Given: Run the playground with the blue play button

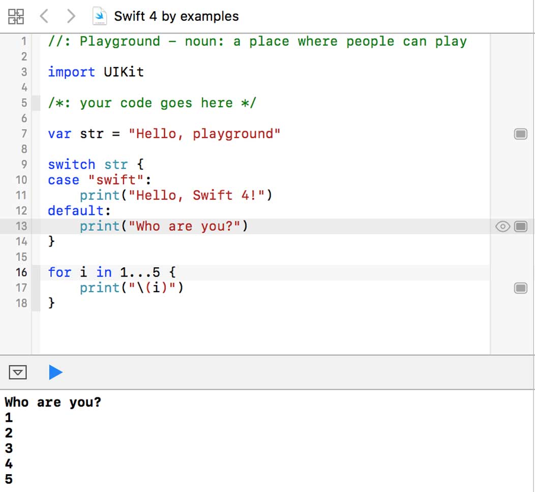Looking at the screenshot, I should (x=55, y=373).
